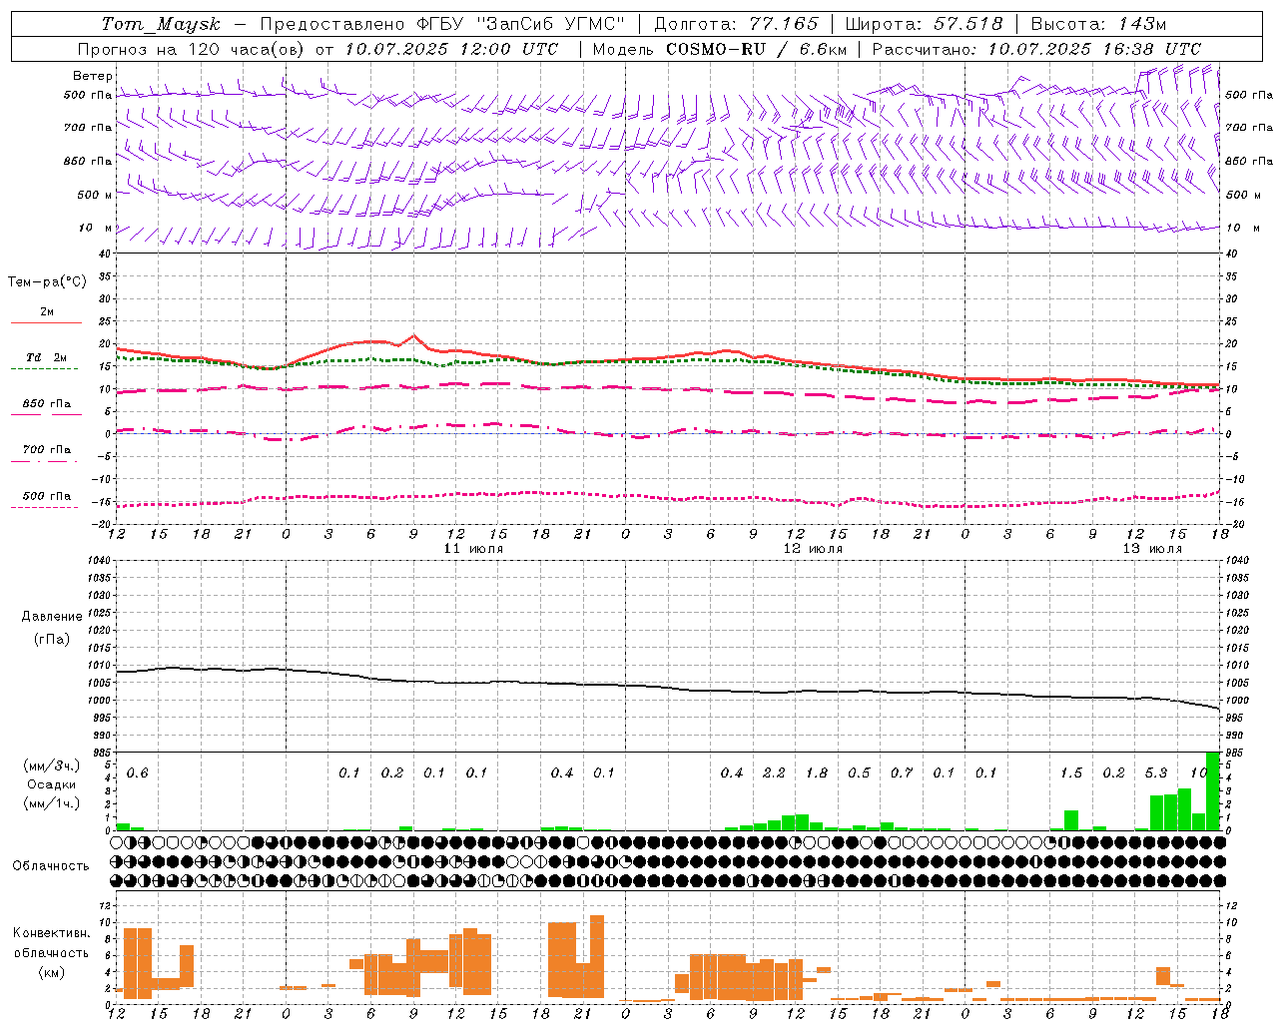Click the precipitation value "1.5"
The image size is (1278, 1022).
(x=1071, y=773)
